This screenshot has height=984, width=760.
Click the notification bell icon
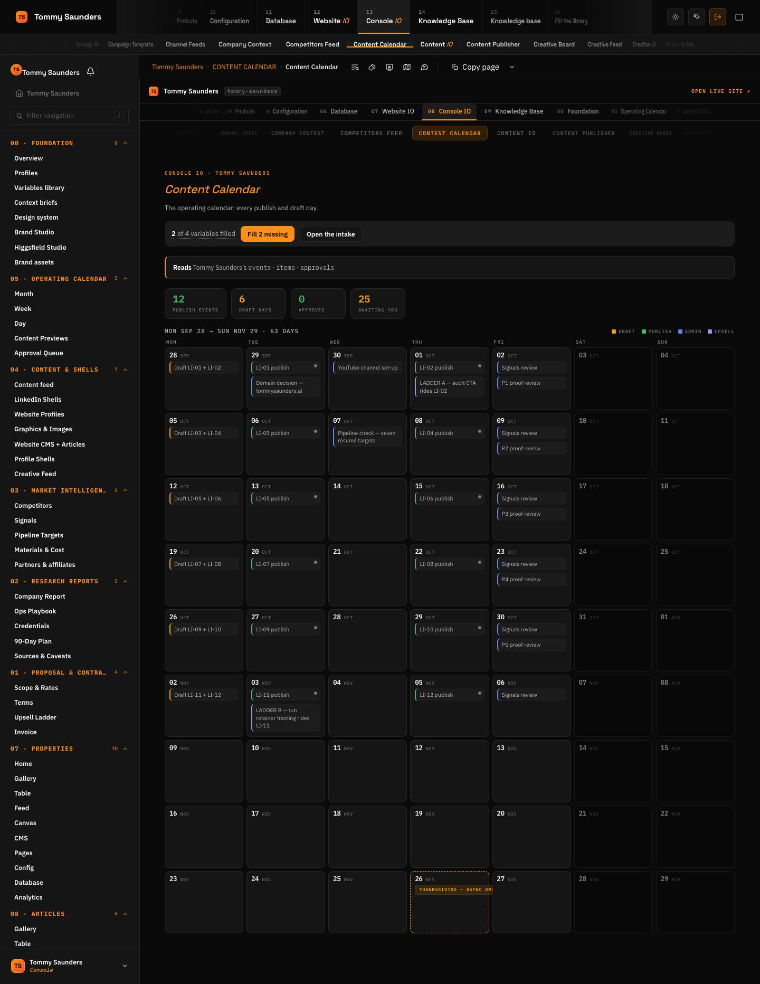click(x=90, y=72)
